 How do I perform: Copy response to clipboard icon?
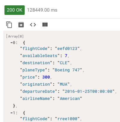[x=9, y=25]
